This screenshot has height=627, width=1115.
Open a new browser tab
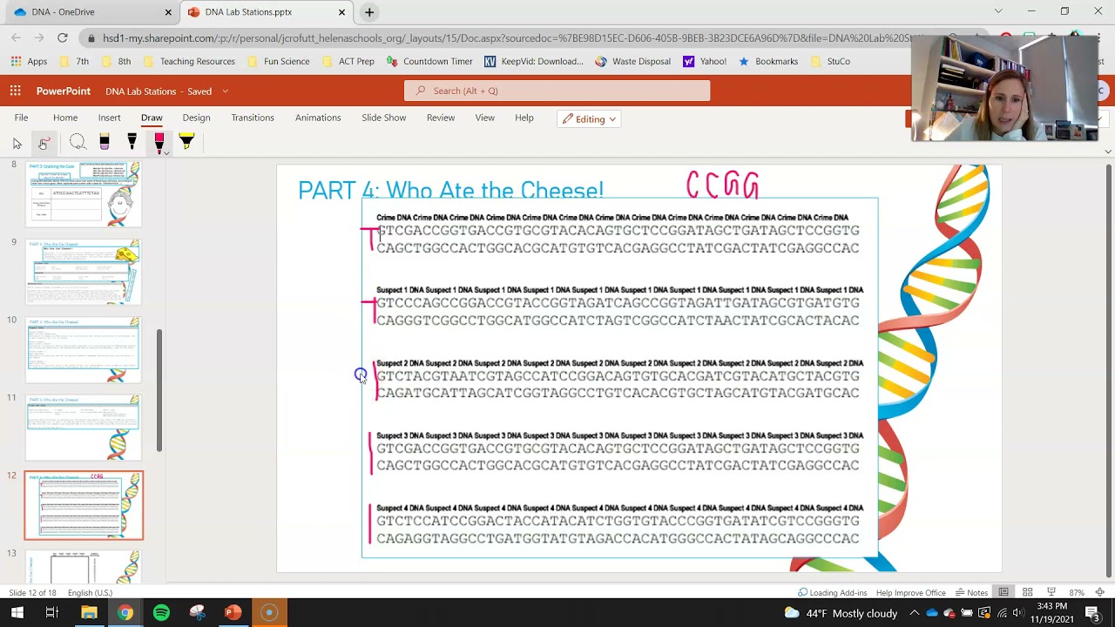click(x=369, y=12)
